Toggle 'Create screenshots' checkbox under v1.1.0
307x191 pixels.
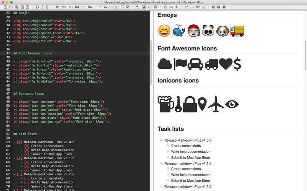point(168,168)
